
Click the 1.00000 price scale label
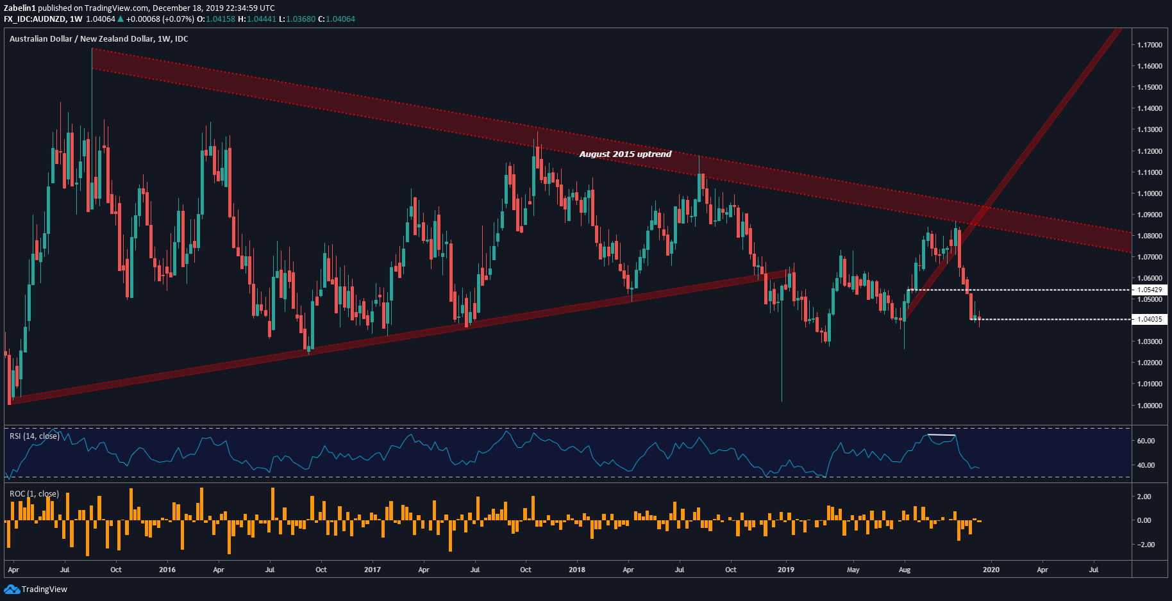click(1150, 405)
